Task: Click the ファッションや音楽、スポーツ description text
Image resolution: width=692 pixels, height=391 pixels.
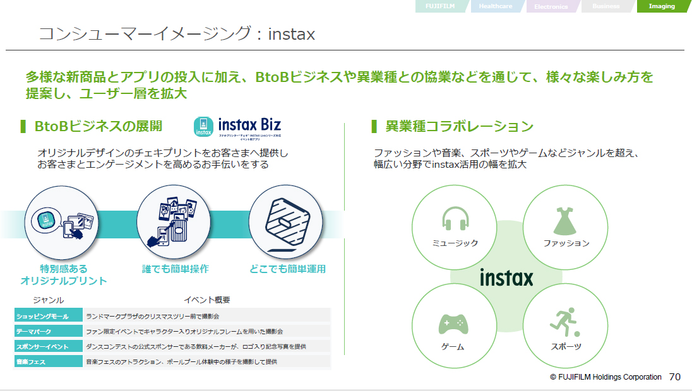Action: pos(506,159)
